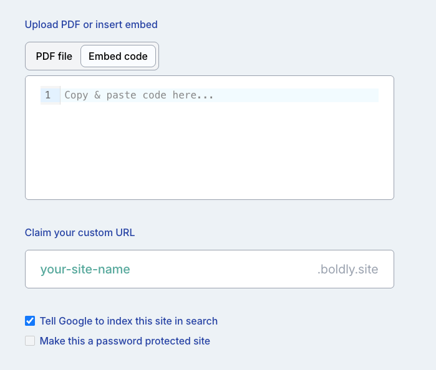
Task: Click the 'Claim your custom URL' heading
Action: (x=80, y=233)
